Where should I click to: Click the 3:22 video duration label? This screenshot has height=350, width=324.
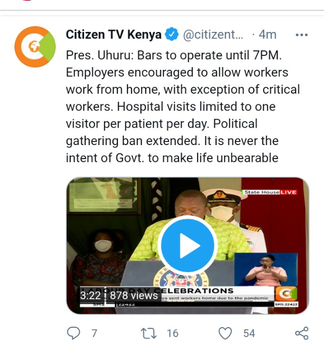(91, 296)
